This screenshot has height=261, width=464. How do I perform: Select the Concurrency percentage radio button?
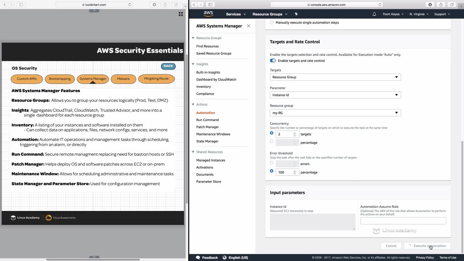click(x=272, y=141)
